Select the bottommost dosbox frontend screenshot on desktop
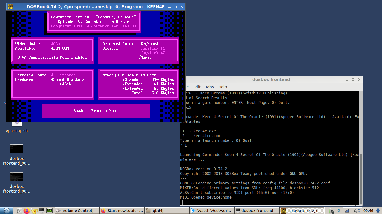Screen dimensions: 382x214 point(16,182)
